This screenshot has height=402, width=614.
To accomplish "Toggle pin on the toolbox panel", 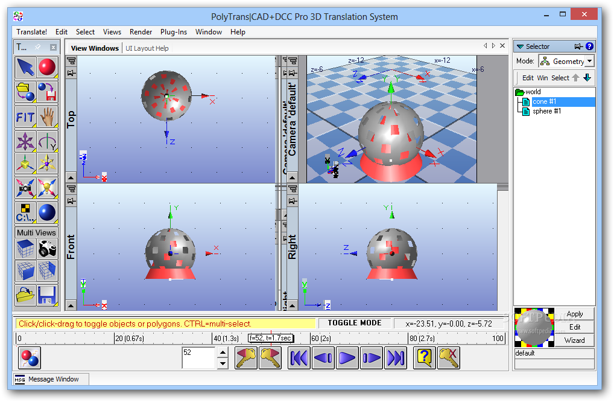I will pos(37,47).
